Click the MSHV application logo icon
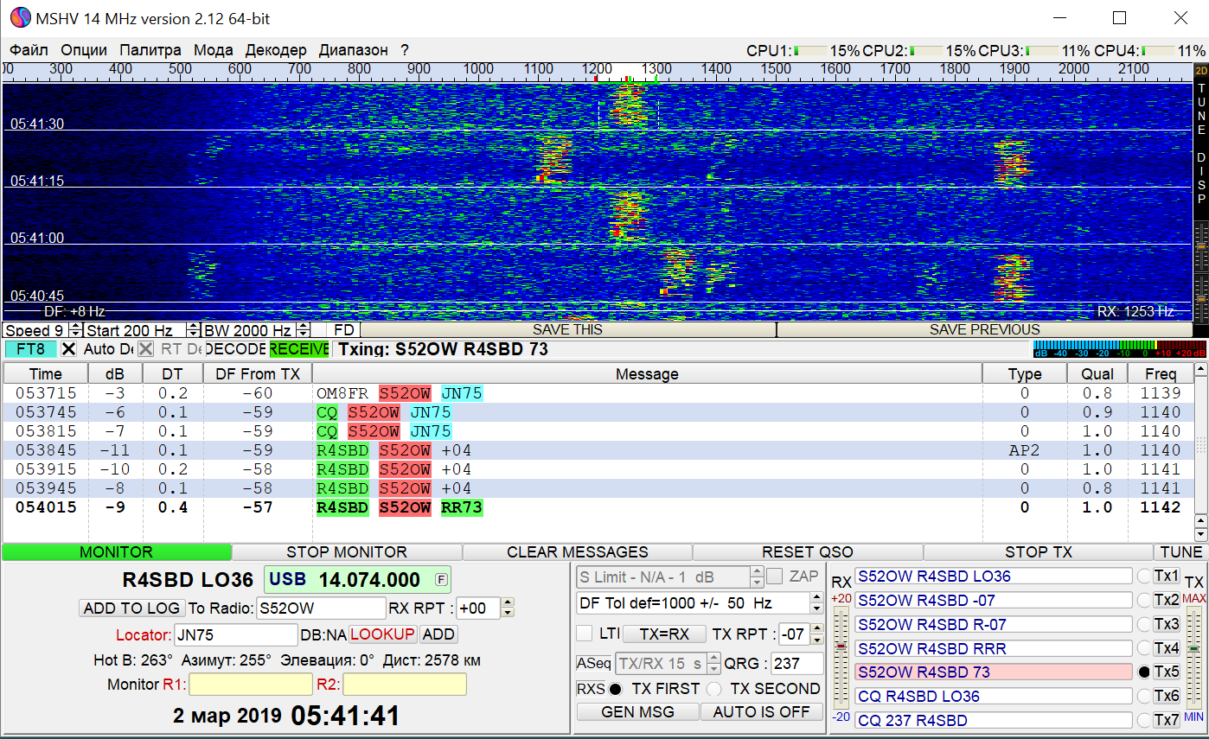The width and height of the screenshot is (1209, 739). [20, 17]
